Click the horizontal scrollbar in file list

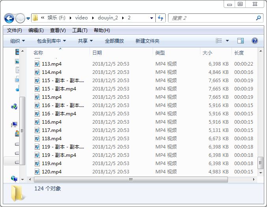pyautogui.click(x=130, y=179)
